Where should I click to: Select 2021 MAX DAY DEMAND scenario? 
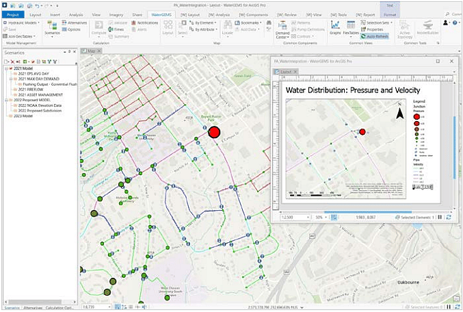(38, 79)
